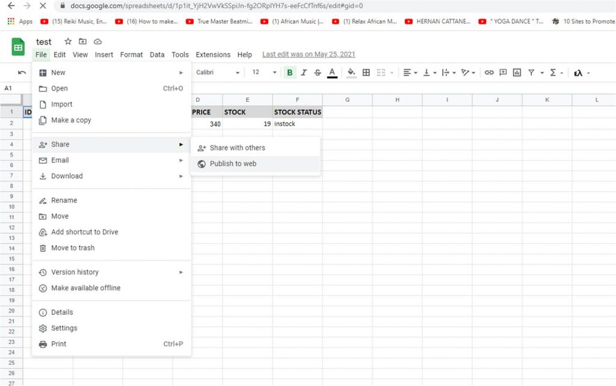Click the browser back arrow
This screenshot has width=616, height=386.
[11, 5]
